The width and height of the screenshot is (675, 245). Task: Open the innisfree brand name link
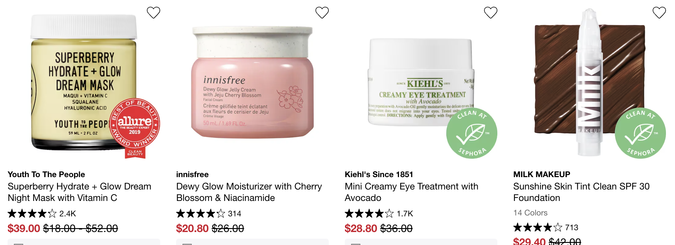tap(192, 174)
